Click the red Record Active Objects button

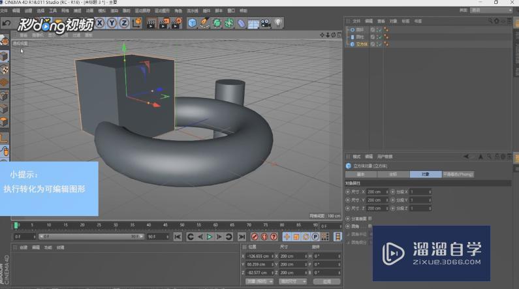point(255,237)
